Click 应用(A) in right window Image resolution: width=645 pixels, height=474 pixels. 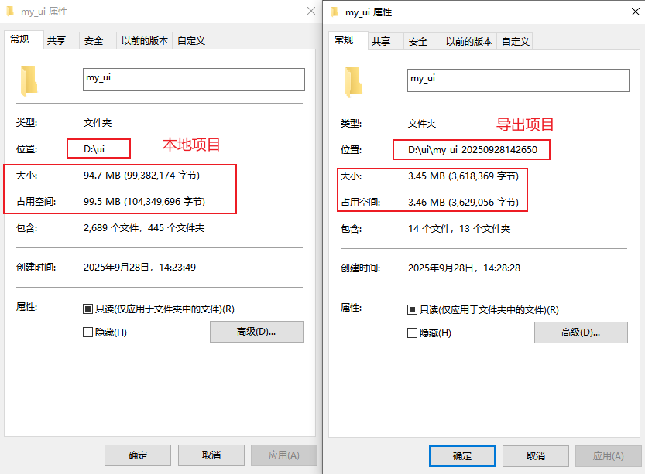pyautogui.click(x=609, y=456)
